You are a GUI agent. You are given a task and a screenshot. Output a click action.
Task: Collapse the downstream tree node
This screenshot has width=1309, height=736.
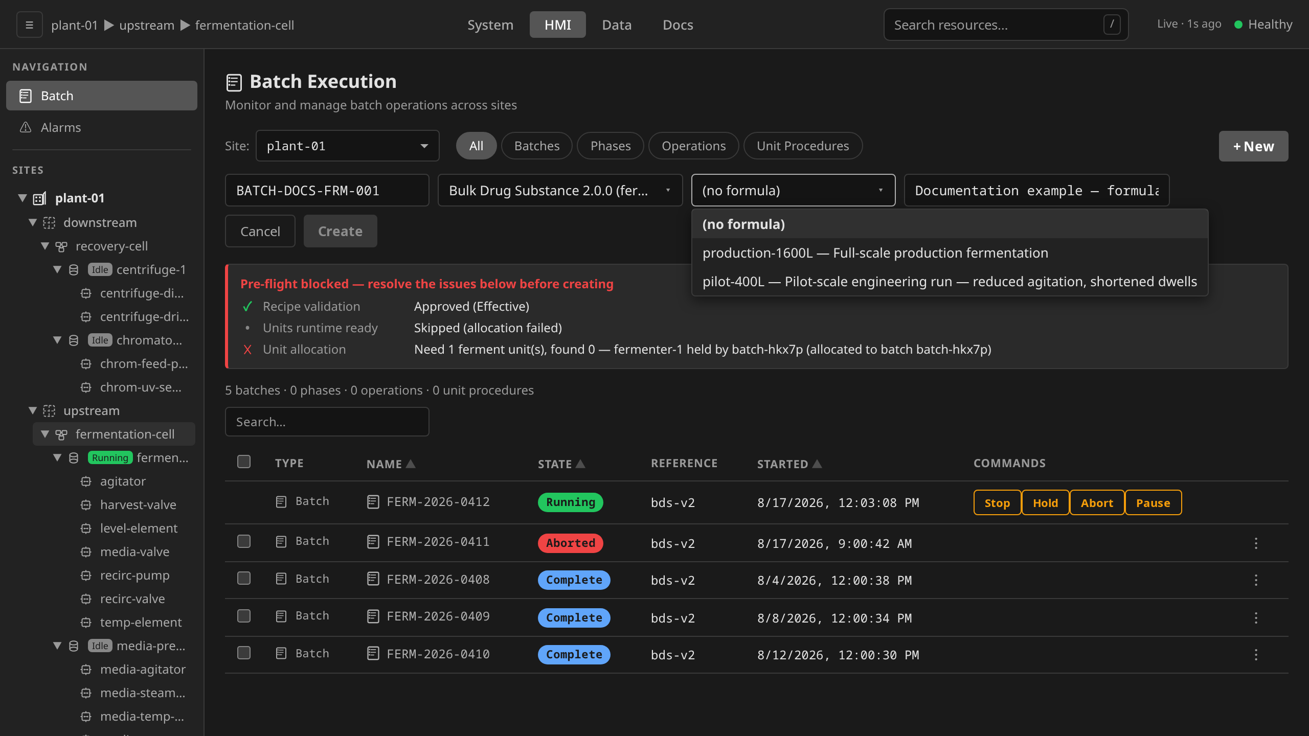click(x=33, y=222)
